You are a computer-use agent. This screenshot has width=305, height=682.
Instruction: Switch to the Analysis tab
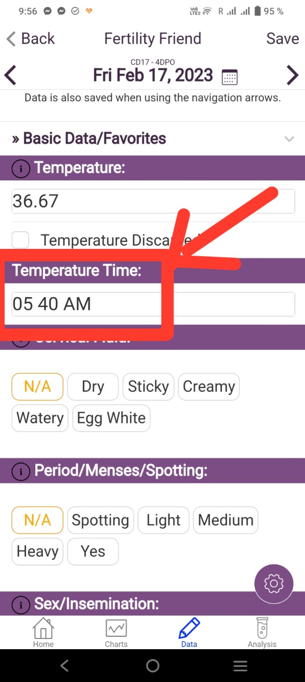262,633
